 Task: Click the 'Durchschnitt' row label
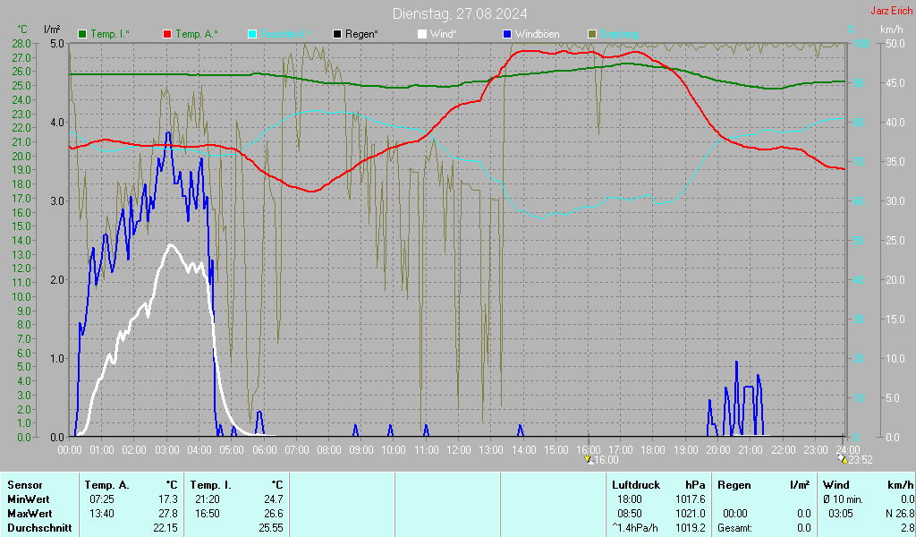pyautogui.click(x=39, y=528)
